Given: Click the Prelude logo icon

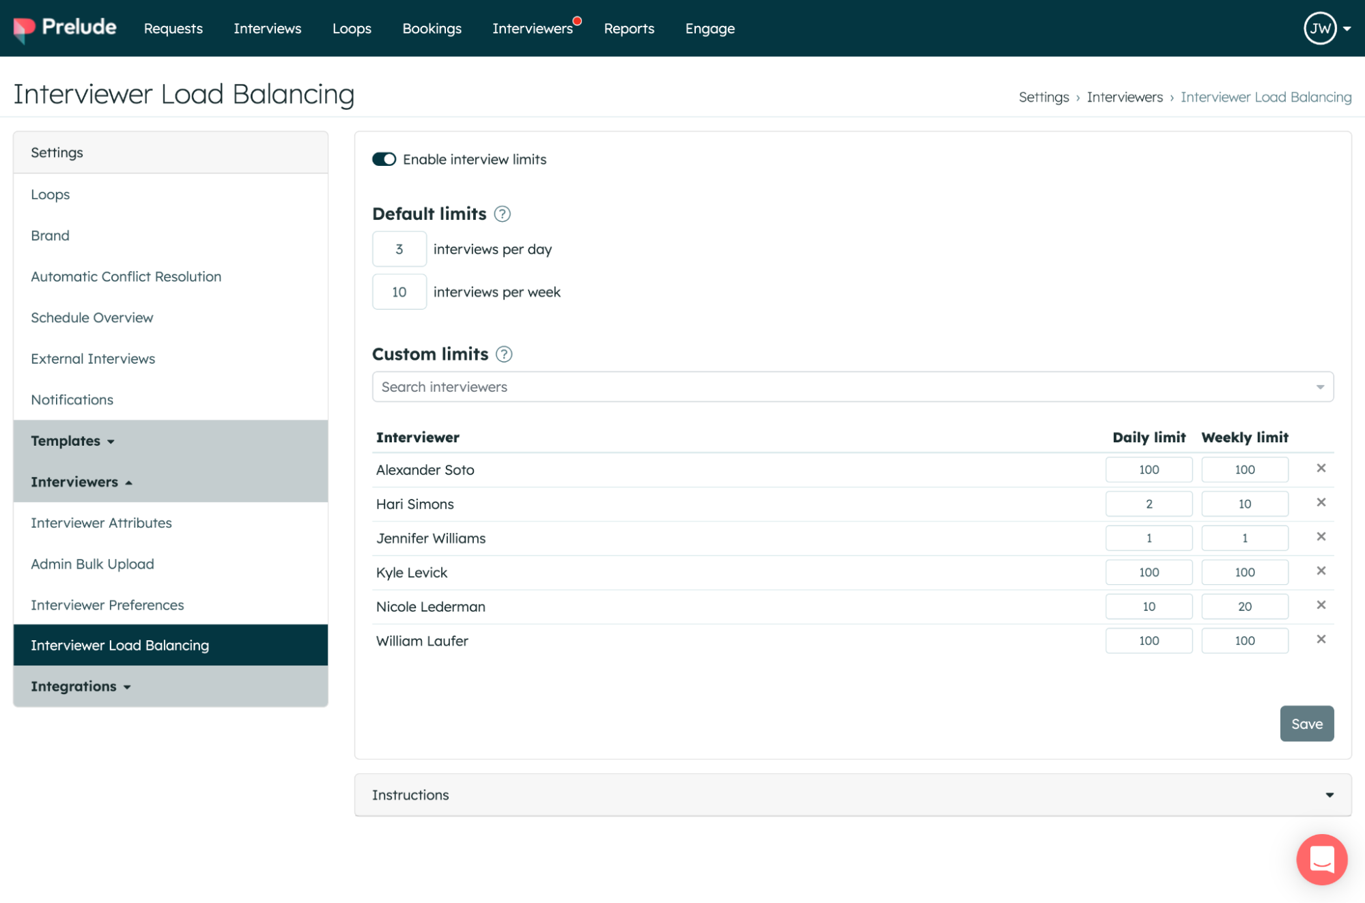Looking at the screenshot, I should point(24,29).
